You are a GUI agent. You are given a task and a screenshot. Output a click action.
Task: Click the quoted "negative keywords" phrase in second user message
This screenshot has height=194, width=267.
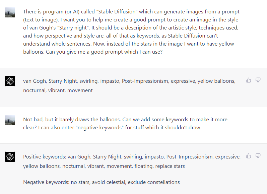(101, 127)
